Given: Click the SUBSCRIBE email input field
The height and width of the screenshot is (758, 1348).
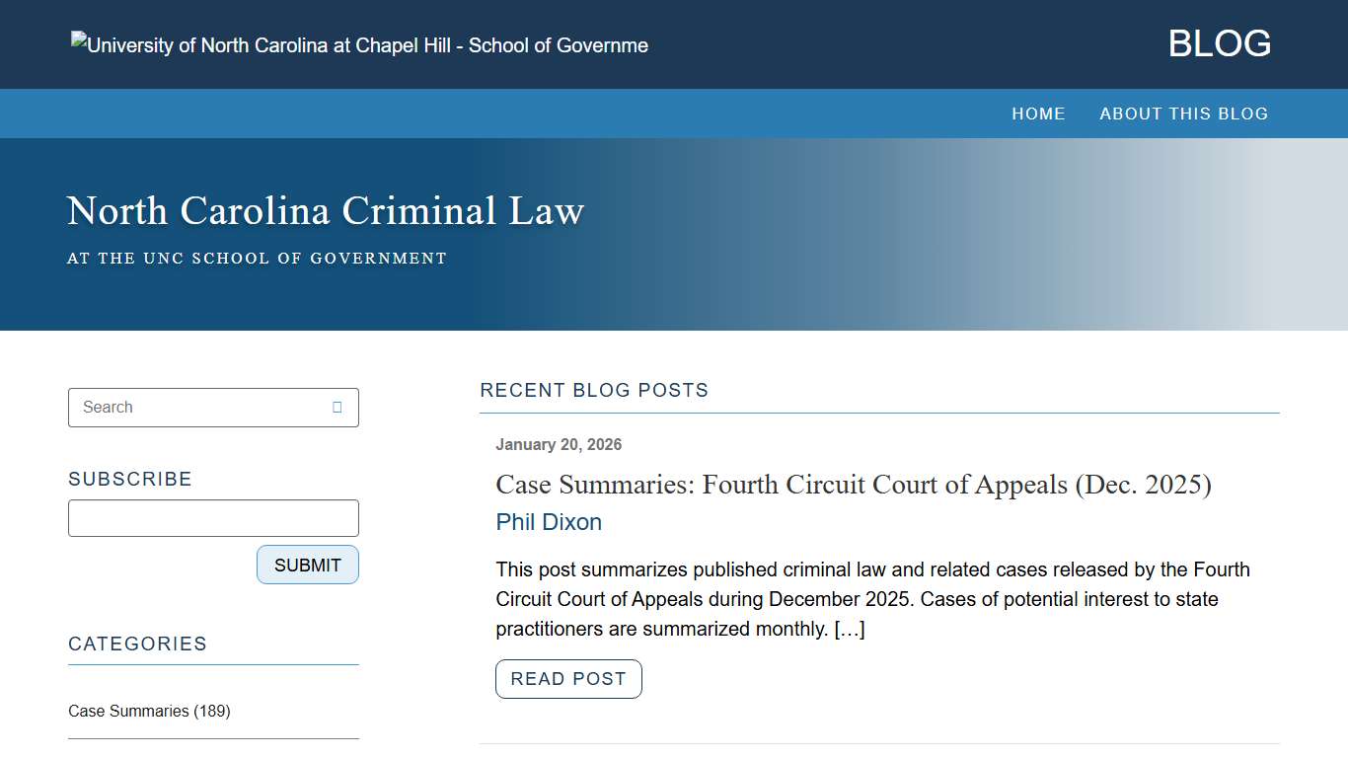Looking at the screenshot, I should tap(213, 517).
